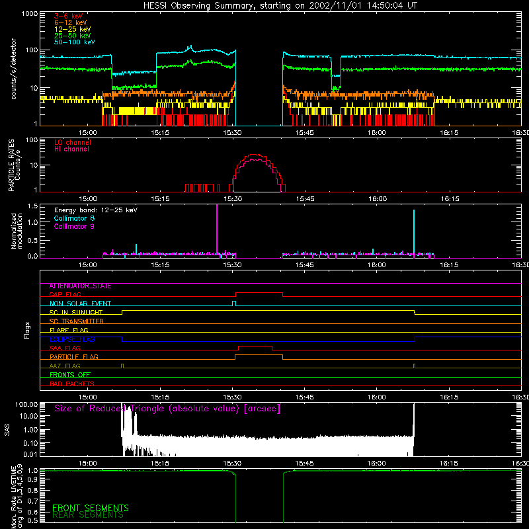Click the REAR SEGMENTS legend label

coord(88,515)
